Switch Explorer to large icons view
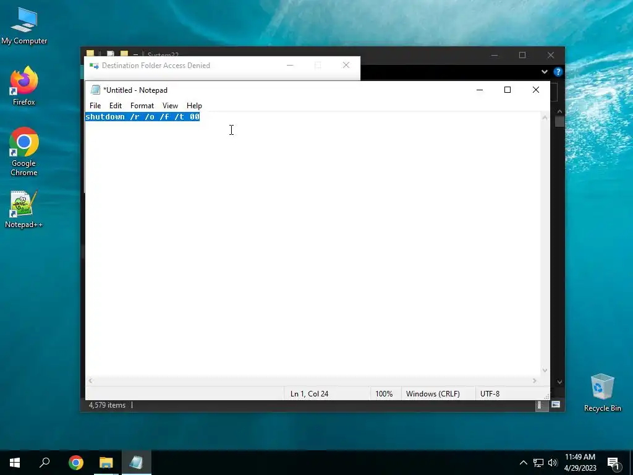The height and width of the screenshot is (475, 633). pos(556,404)
